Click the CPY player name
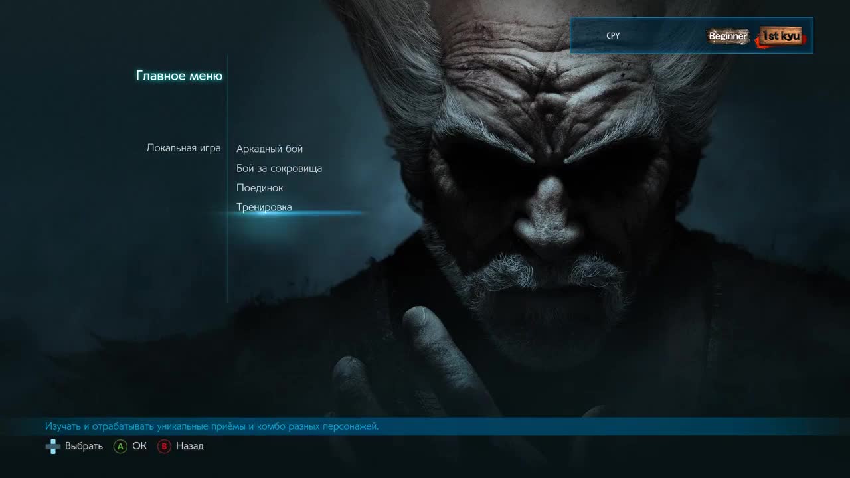The image size is (850, 478). pyautogui.click(x=613, y=36)
